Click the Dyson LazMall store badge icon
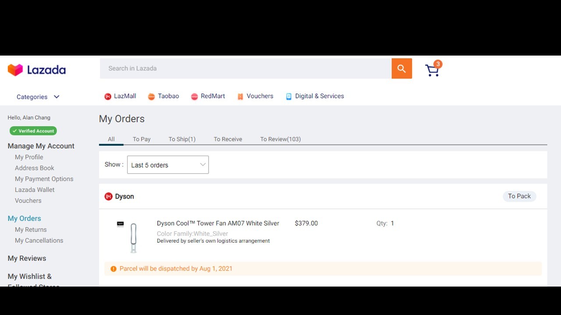Screen dimensions: 561x315 (108, 196)
